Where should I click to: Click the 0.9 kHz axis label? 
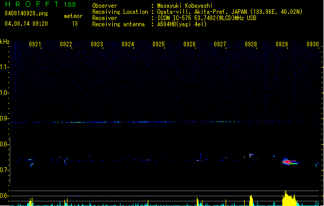click(x=5, y=118)
